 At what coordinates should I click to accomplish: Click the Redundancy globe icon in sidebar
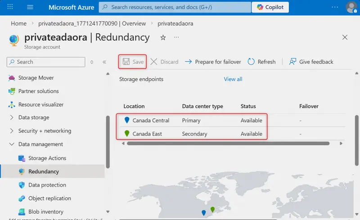tap(22, 171)
